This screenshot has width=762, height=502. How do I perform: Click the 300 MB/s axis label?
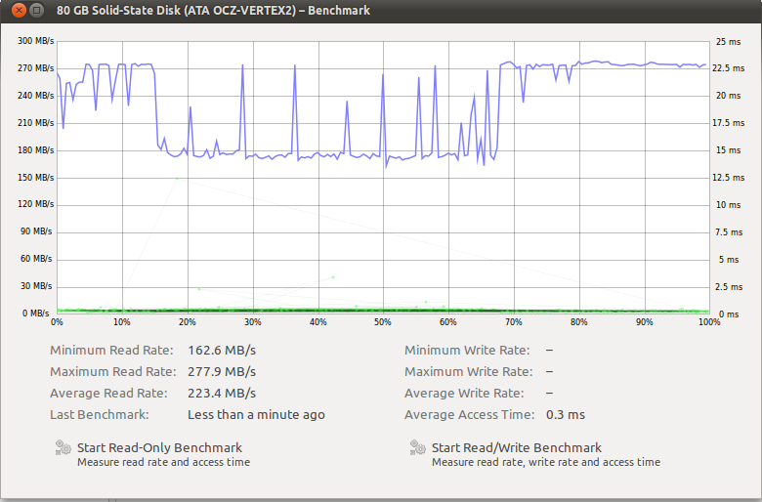(x=35, y=41)
